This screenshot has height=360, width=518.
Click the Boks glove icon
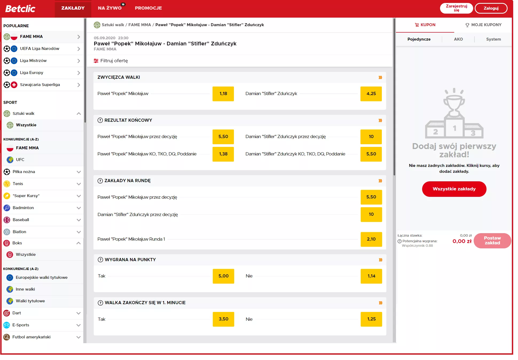[x=7, y=243]
